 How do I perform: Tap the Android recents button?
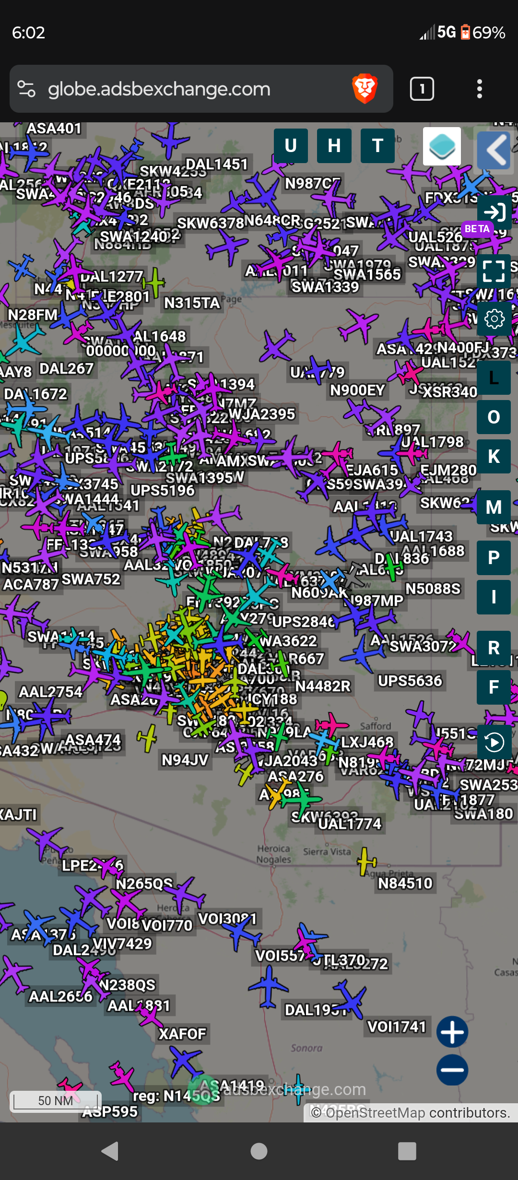pyautogui.click(x=407, y=1151)
